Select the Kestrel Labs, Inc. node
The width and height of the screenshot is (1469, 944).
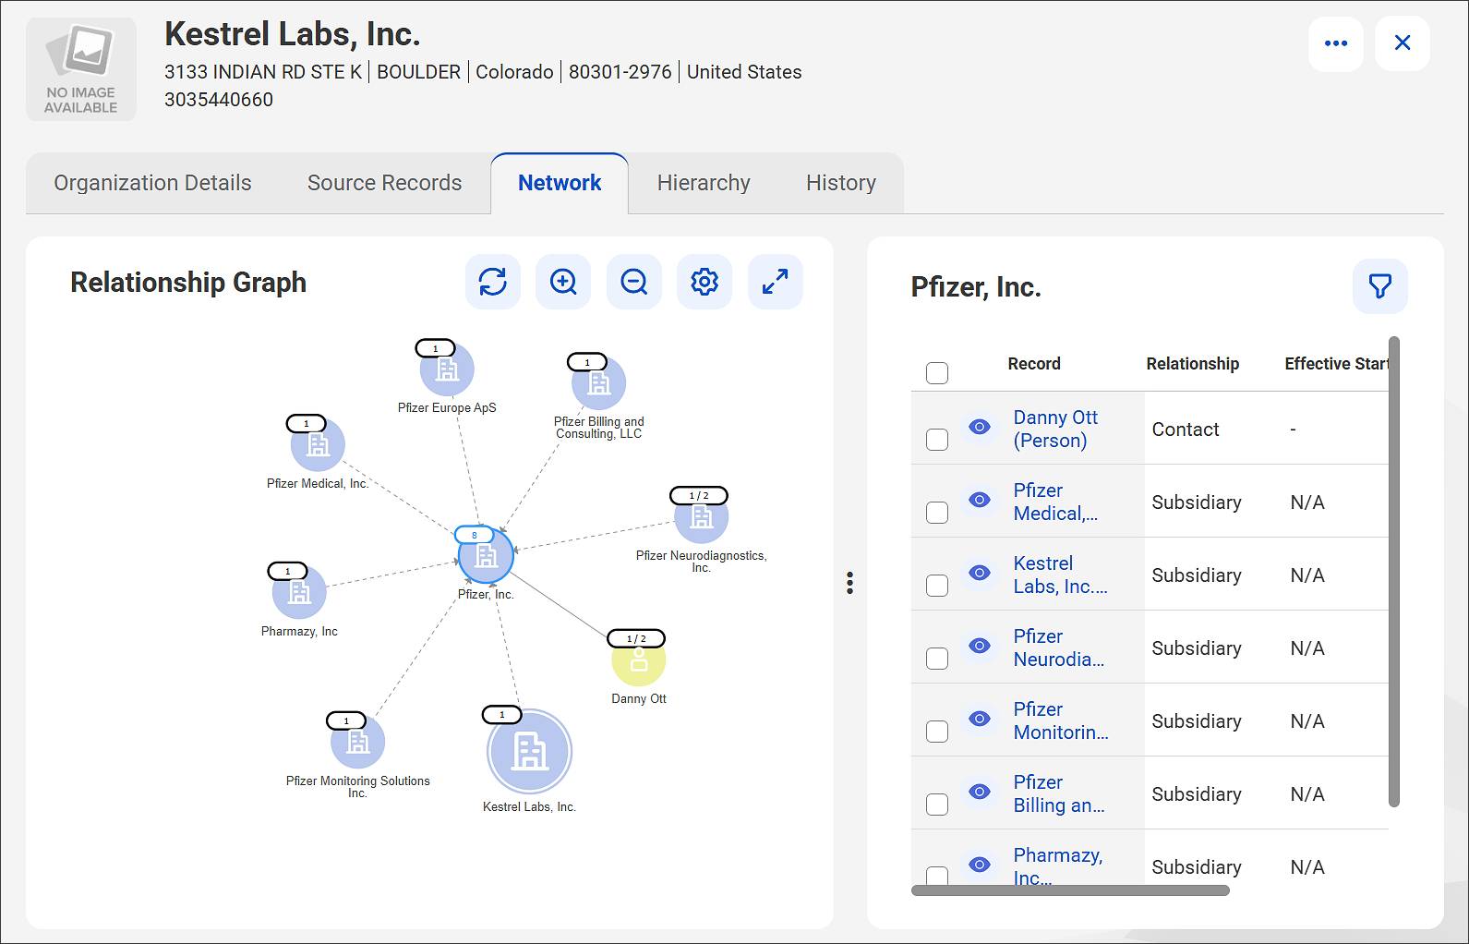[530, 751]
